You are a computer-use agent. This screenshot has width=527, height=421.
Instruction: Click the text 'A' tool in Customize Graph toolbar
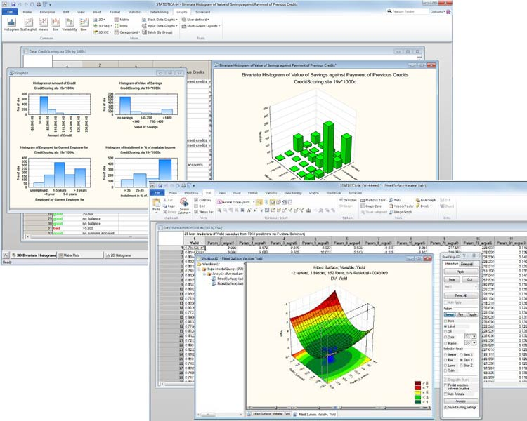point(249,210)
